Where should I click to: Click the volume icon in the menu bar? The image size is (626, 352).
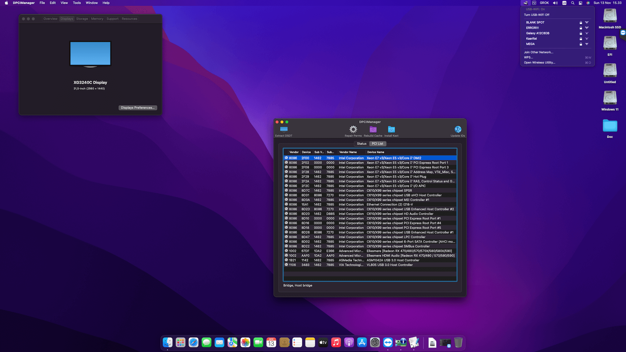(x=555, y=3)
